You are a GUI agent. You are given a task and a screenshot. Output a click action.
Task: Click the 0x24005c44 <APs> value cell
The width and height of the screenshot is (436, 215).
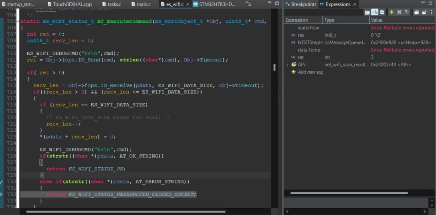point(391,65)
